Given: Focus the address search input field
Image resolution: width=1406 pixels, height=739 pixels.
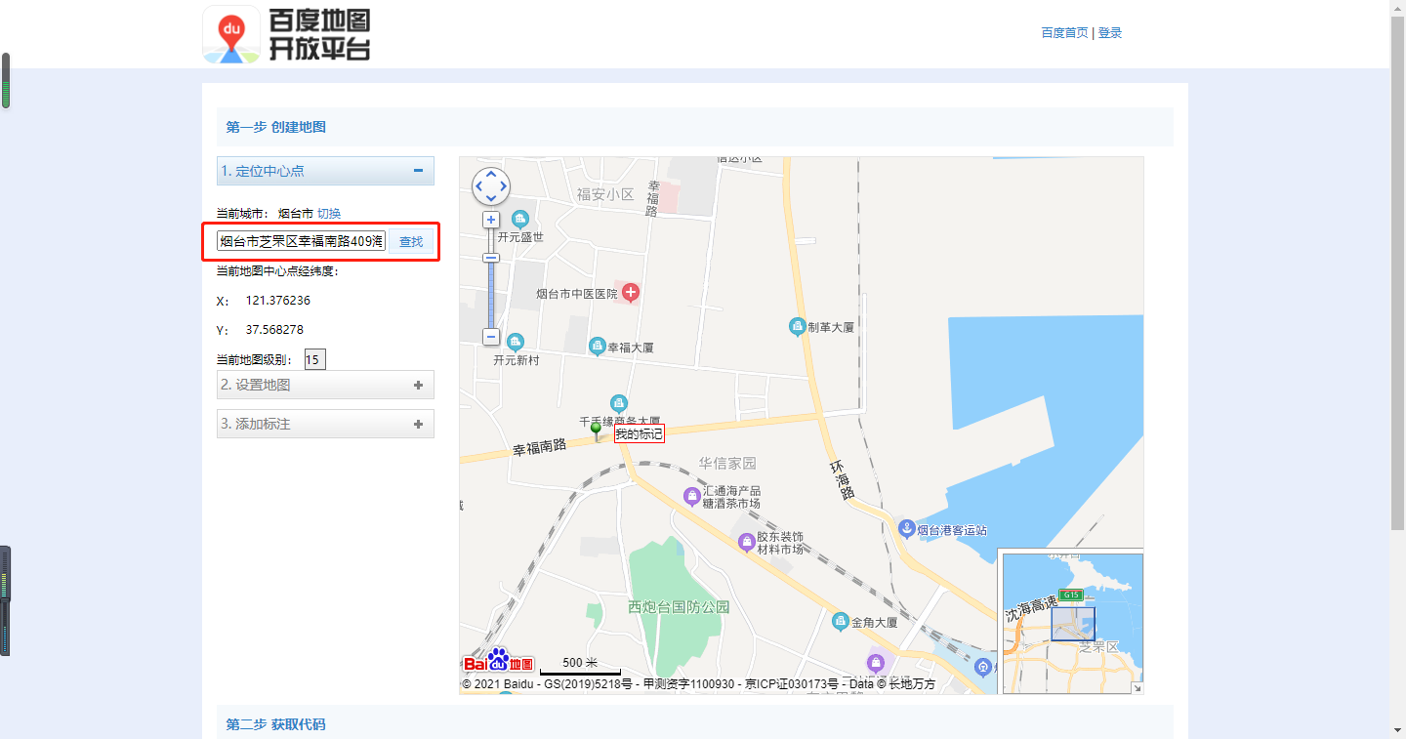Looking at the screenshot, I should (x=302, y=241).
